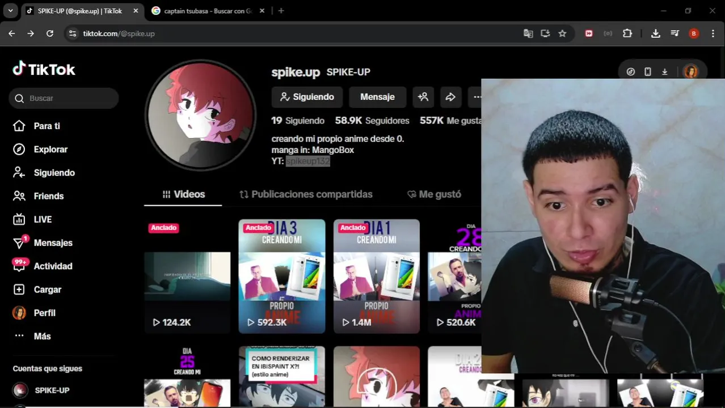Click the download desktop app icon

(664, 71)
